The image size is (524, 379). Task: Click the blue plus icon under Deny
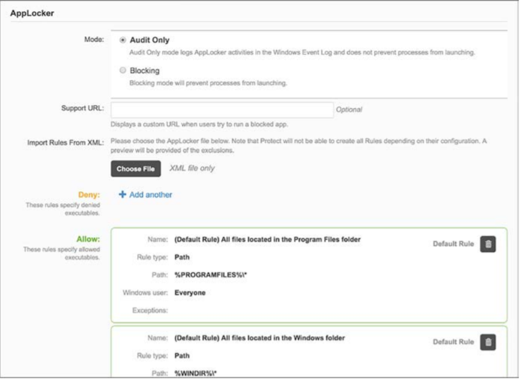(x=123, y=195)
